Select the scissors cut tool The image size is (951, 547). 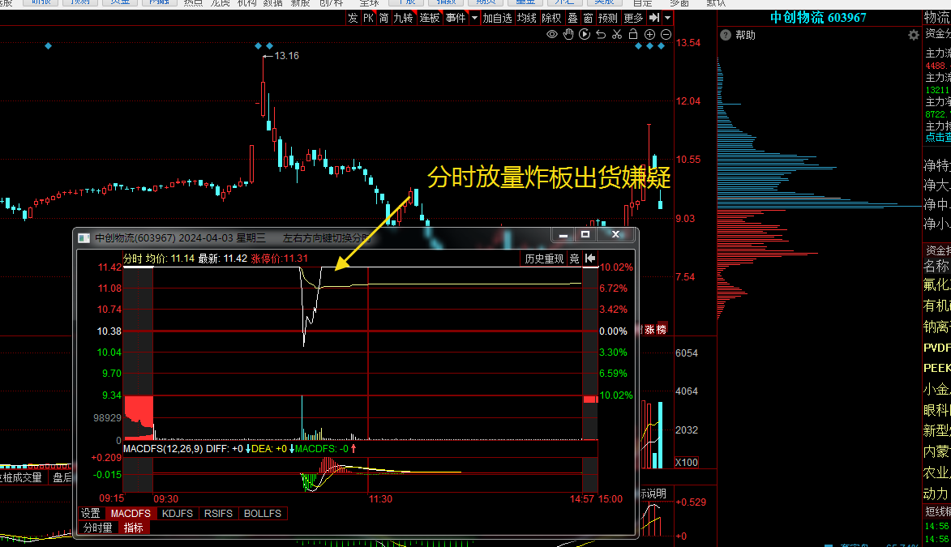[617, 35]
